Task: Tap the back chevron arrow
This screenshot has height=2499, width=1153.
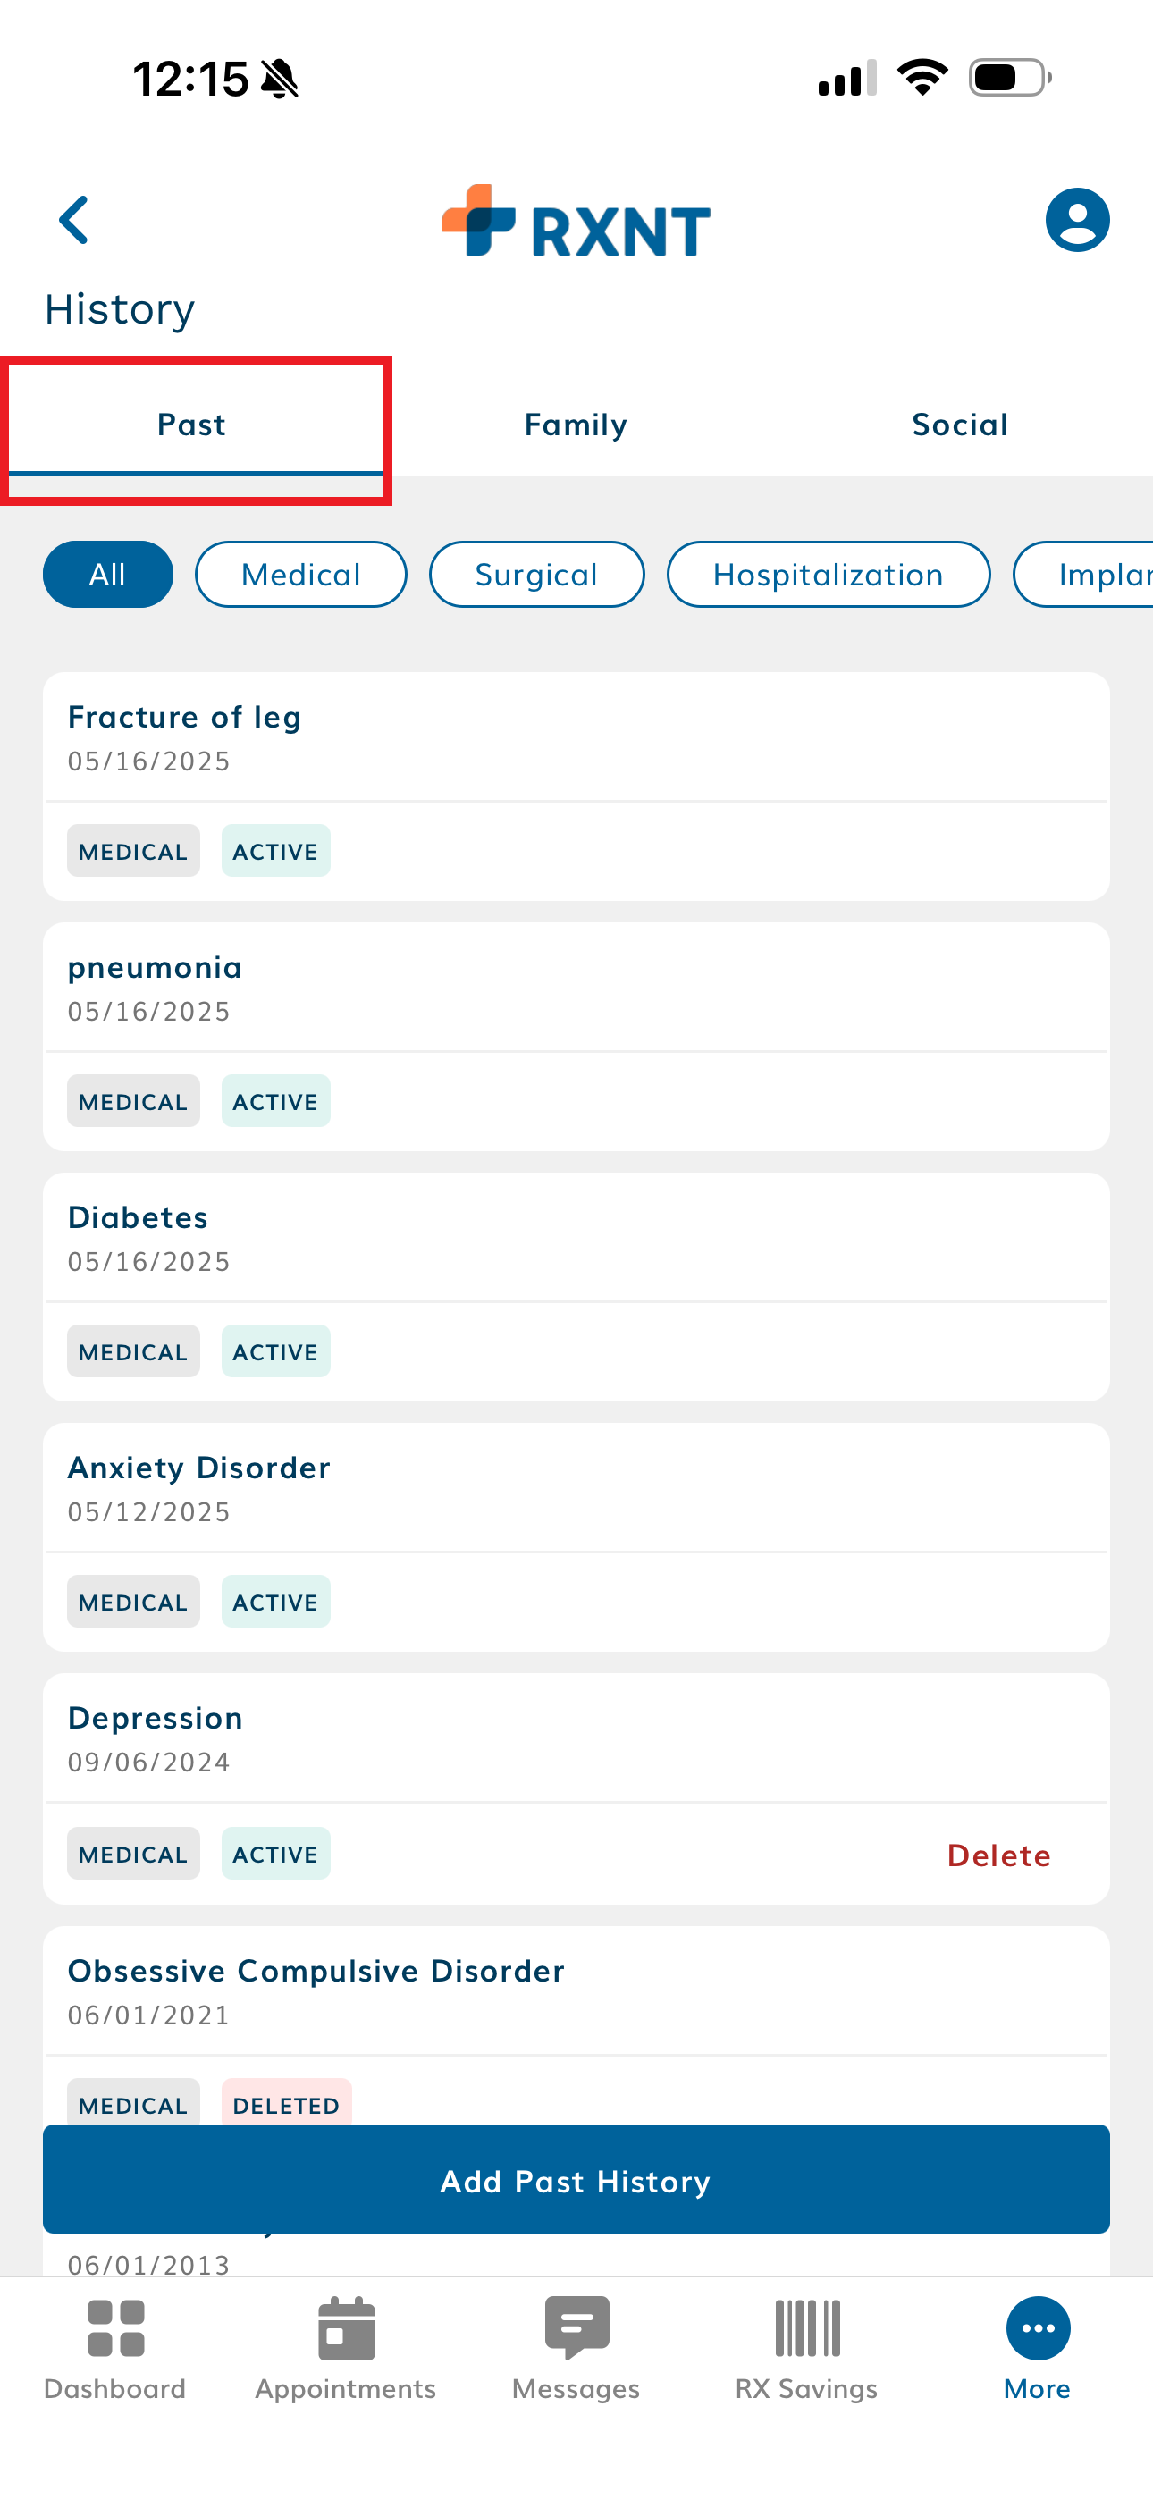Action: pos(75,220)
